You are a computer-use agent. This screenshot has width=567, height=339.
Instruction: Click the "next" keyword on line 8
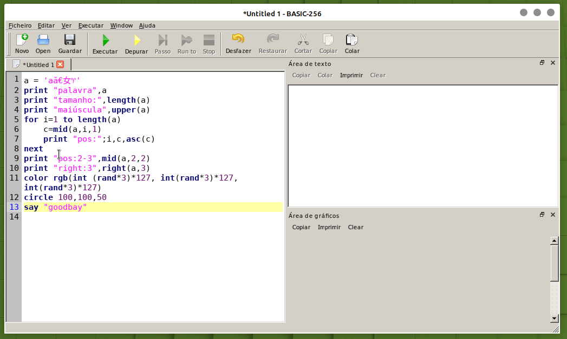pyautogui.click(x=33, y=149)
